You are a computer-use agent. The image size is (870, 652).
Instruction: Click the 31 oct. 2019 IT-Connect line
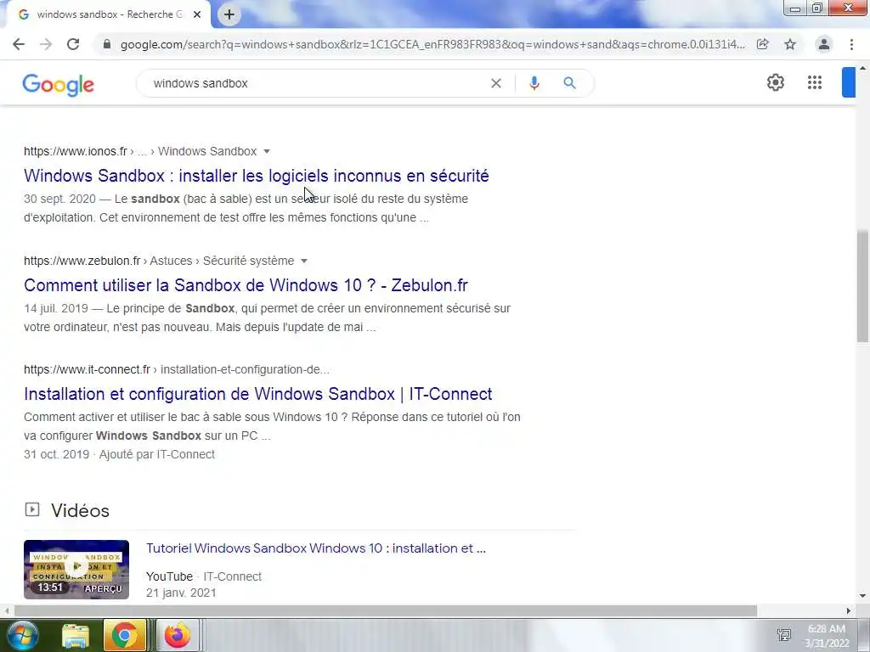(119, 454)
